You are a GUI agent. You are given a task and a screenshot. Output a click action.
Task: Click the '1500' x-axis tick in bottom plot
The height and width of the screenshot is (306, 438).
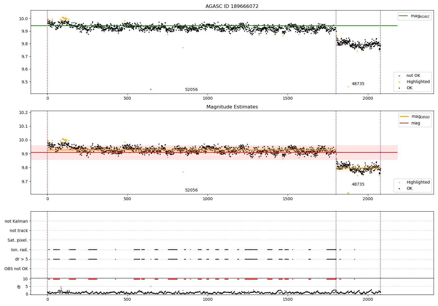(288, 299)
